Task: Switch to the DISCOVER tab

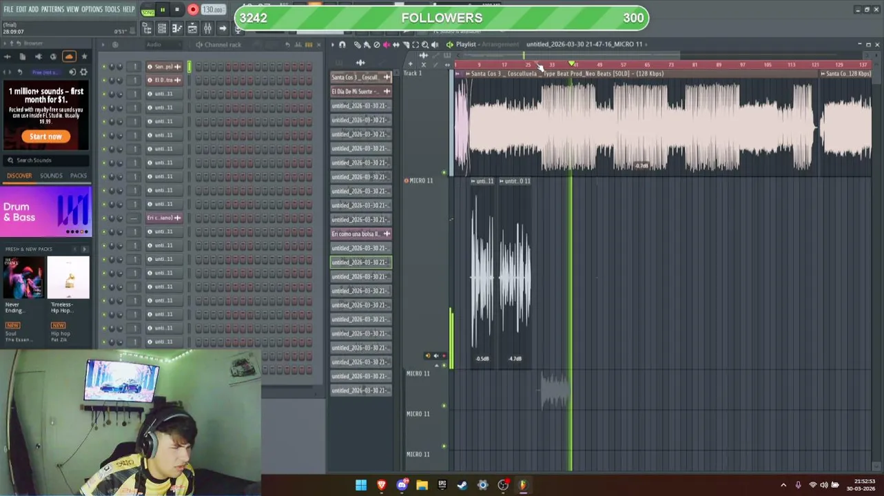Action: pos(19,176)
